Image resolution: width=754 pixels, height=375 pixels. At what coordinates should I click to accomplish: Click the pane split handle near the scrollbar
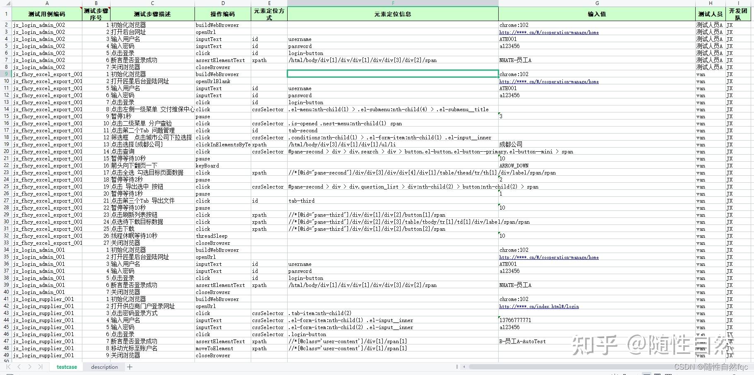click(x=457, y=367)
